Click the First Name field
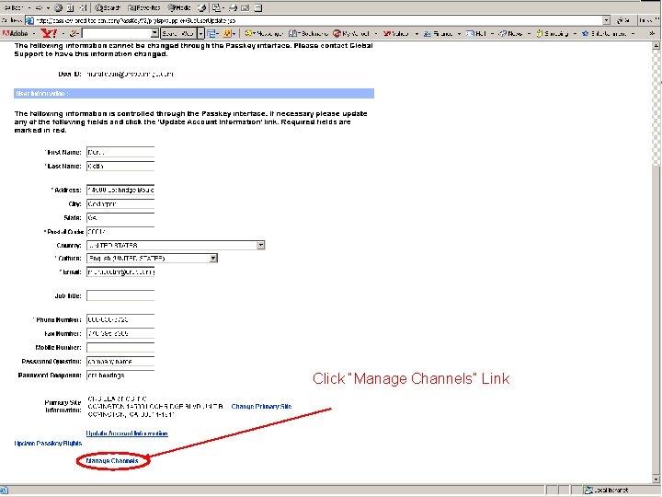This screenshot has width=662, height=497. pyautogui.click(x=120, y=152)
